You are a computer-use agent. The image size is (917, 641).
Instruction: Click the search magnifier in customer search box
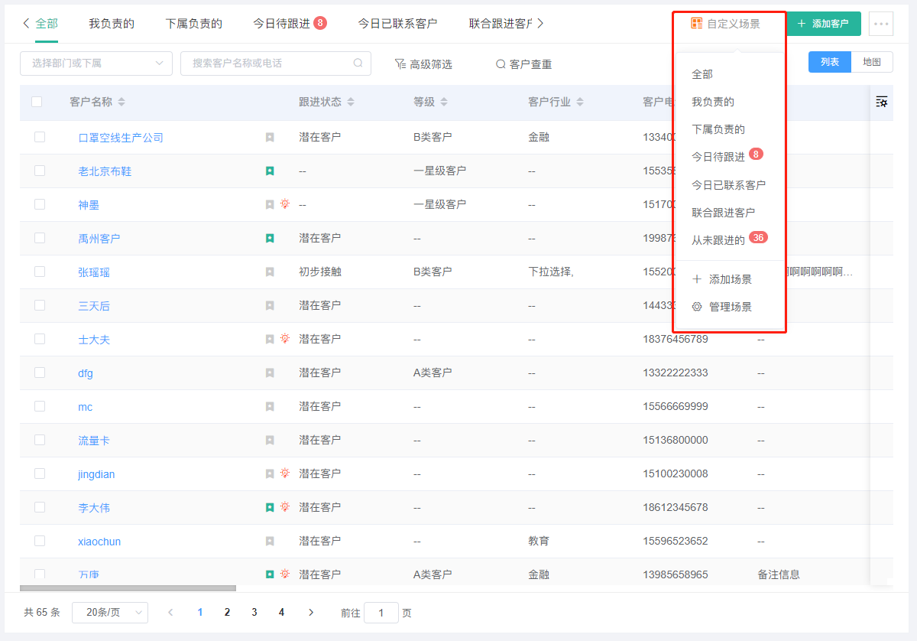[x=358, y=63]
